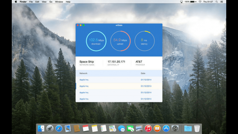This screenshot has width=238, height=134.
Task: Click the 54.9 Mbps upload gauge
Action: coord(120,41)
